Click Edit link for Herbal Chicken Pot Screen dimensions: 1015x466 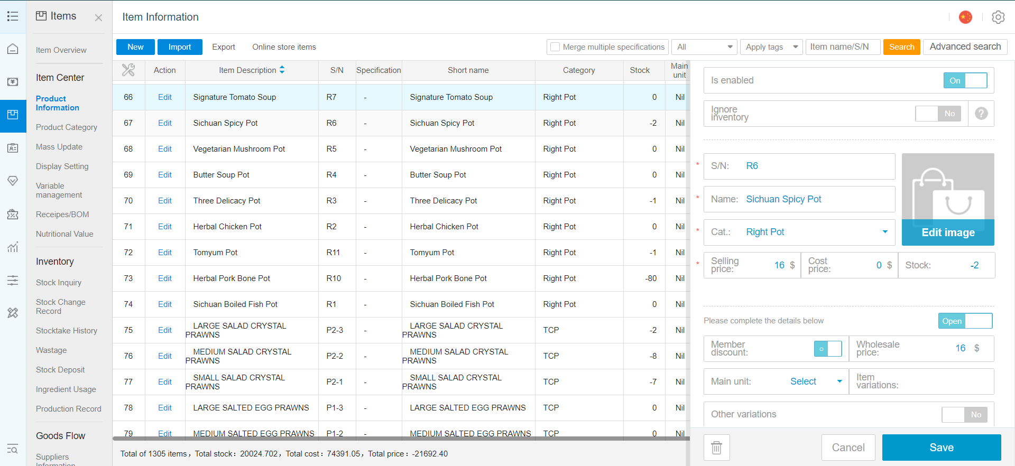pos(165,227)
